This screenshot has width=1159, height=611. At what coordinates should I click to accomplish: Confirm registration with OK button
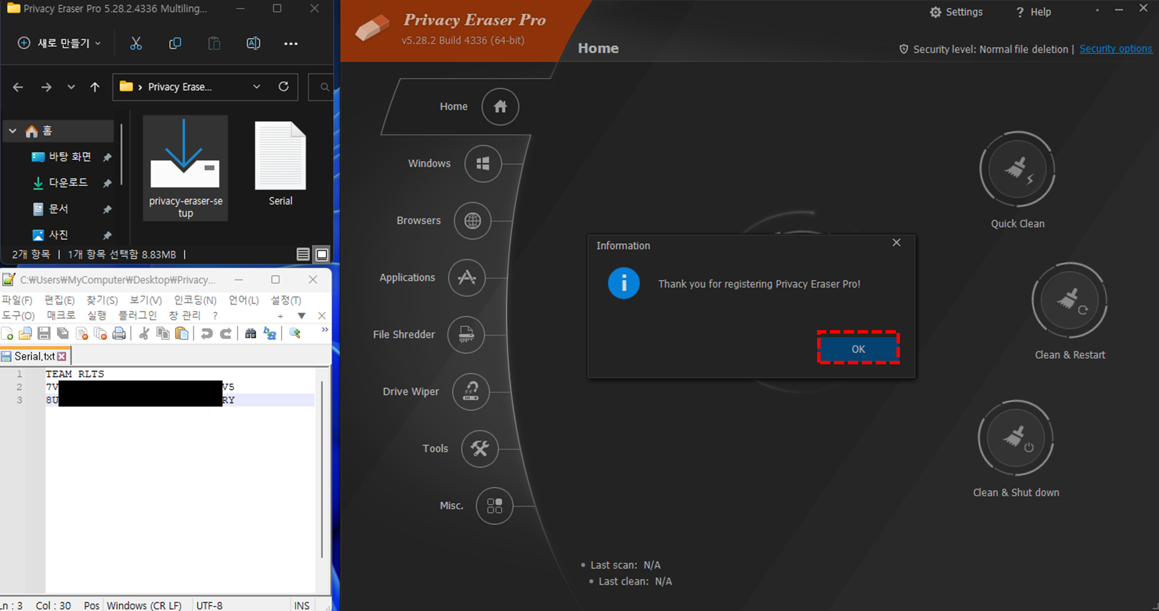(858, 349)
